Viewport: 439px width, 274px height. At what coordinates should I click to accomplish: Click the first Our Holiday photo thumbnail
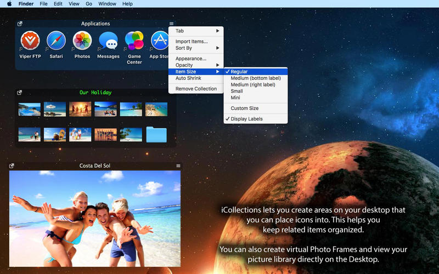(30, 109)
